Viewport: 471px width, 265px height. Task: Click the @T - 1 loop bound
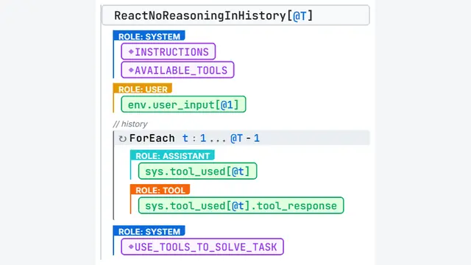pos(245,138)
